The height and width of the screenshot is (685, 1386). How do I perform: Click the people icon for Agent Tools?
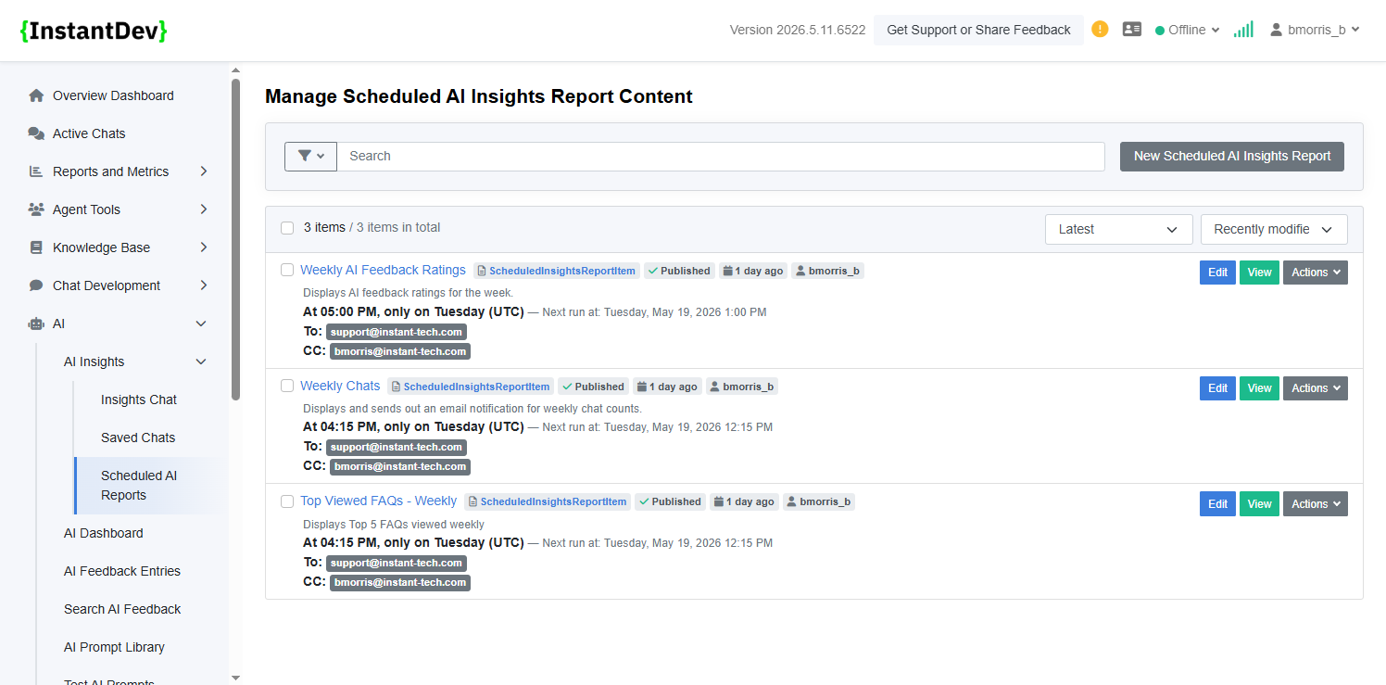click(x=36, y=209)
